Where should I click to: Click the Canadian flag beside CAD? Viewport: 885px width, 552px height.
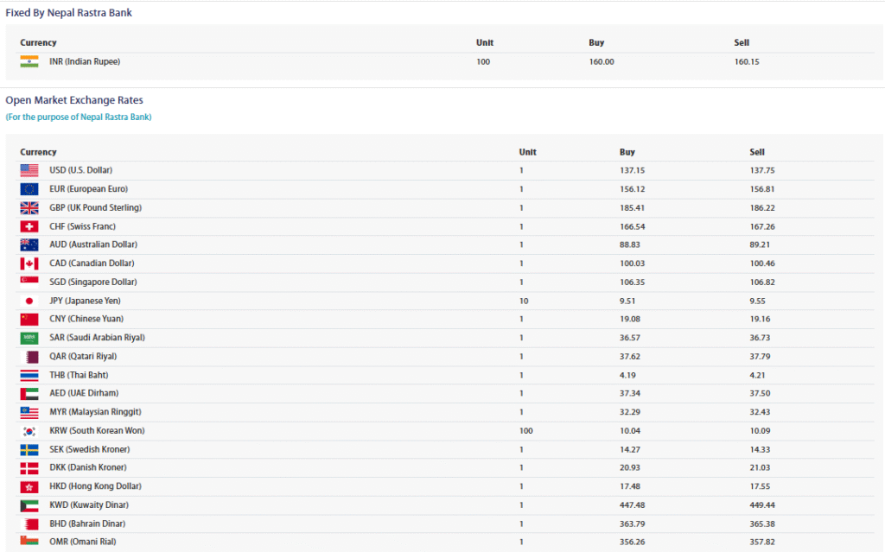pyautogui.click(x=29, y=263)
